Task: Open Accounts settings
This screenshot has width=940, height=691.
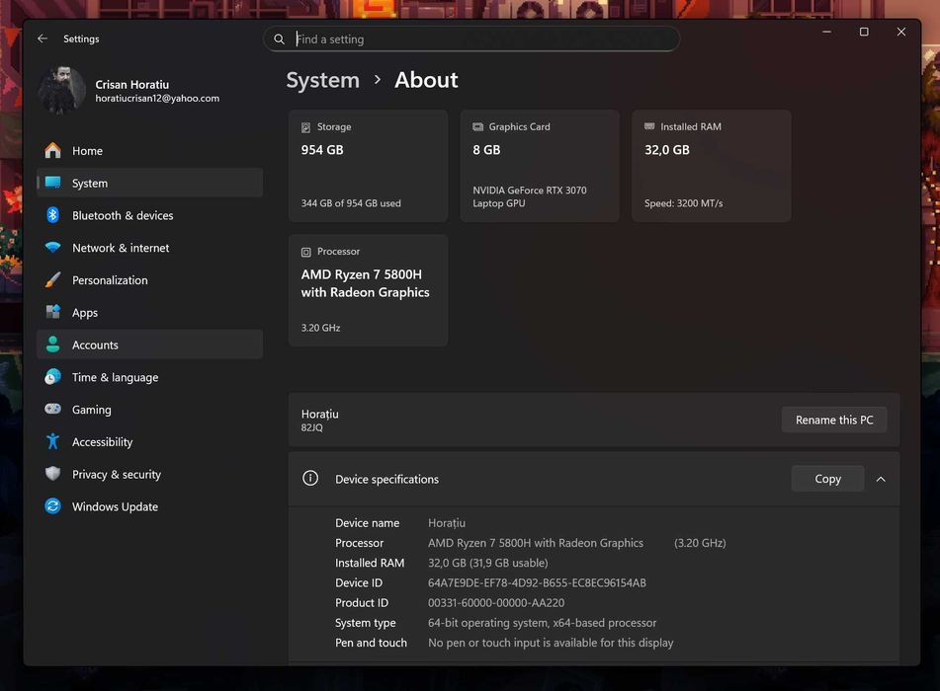Action: [x=150, y=345]
